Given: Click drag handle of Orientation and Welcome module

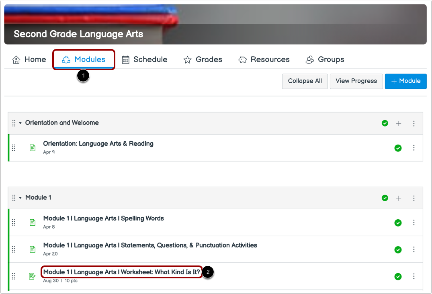Looking at the screenshot, I should pyautogui.click(x=14, y=123).
